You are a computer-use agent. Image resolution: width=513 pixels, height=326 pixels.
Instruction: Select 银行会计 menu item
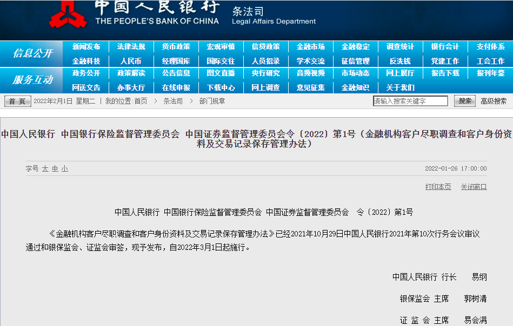coord(445,47)
